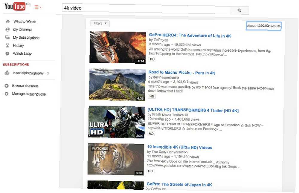Go to My Channel
This screenshot has width=299, height=193.
tap(22, 30)
